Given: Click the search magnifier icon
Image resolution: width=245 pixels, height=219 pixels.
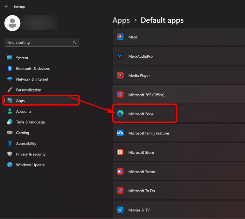Looking at the screenshot, I should click(x=74, y=42).
